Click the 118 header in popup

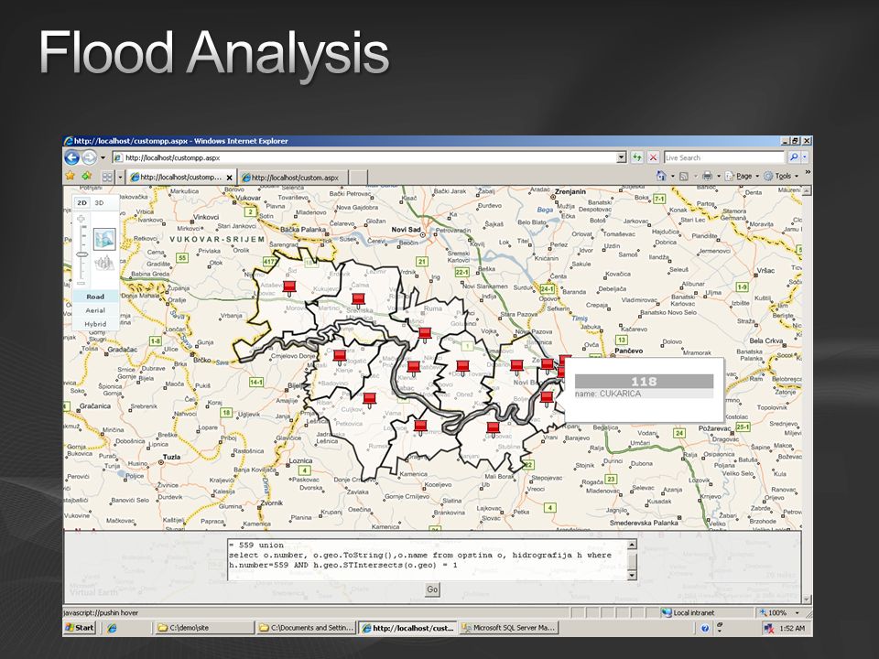click(644, 382)
